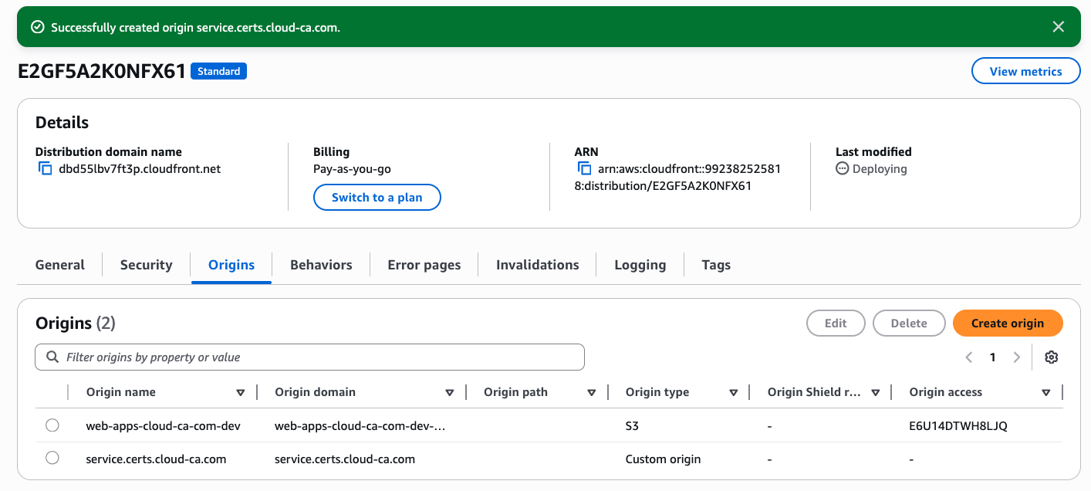Select the service.certs.cloud-ca.com origin radio button
The height and width of the screenshot is (491, 1091).
click(52, 458)
